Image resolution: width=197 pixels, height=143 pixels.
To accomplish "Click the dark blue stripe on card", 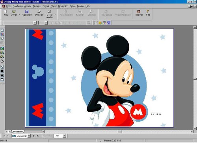I will click(37, 78).
